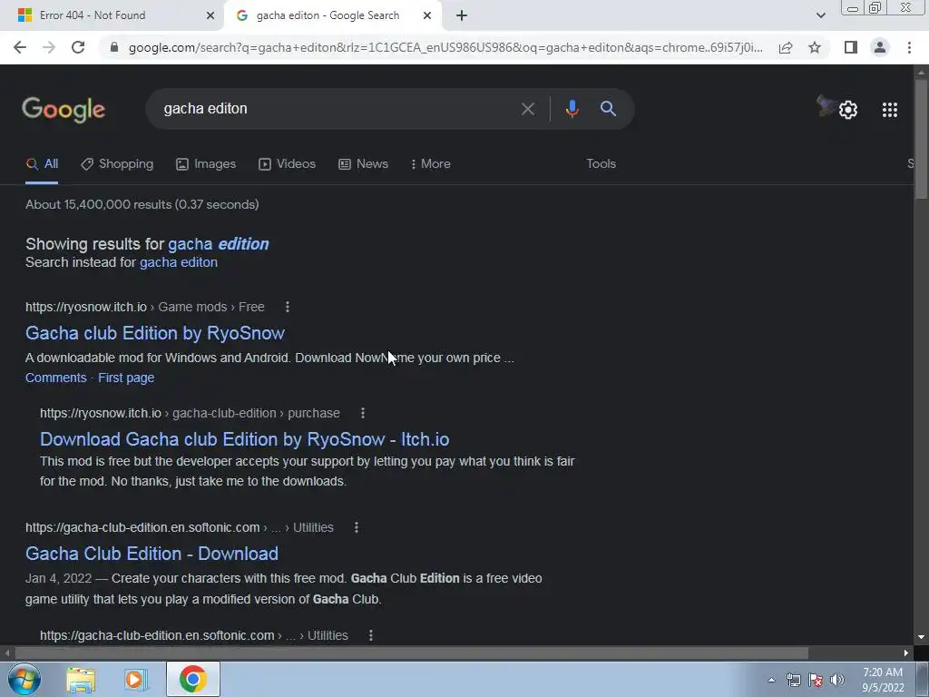This screenshot has height=697, width=929.
Task: Clear the search box with X
Action: pyautogui.click(x=527, y=109)
